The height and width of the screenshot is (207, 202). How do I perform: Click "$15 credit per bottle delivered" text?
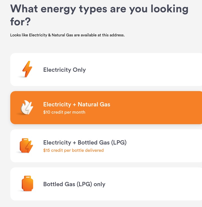coord(73,151)
